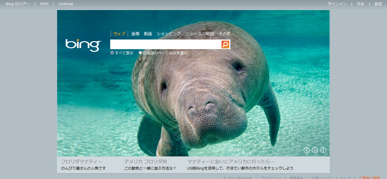Open image info circle icon
Viewport: 387px width, 179px height.
pyautogui.click(x=323, y=150)
